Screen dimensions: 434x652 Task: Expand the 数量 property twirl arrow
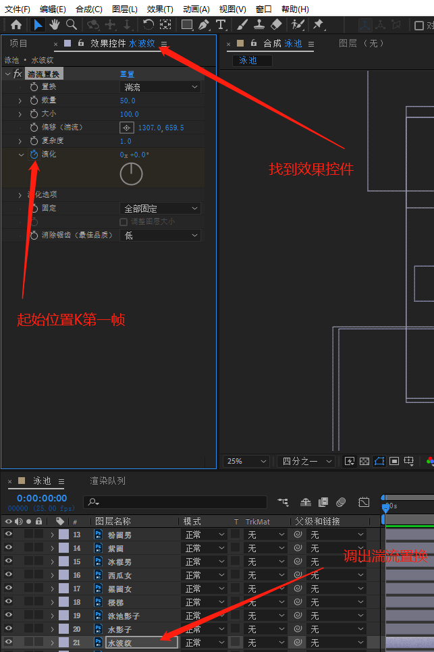(20, 100)
